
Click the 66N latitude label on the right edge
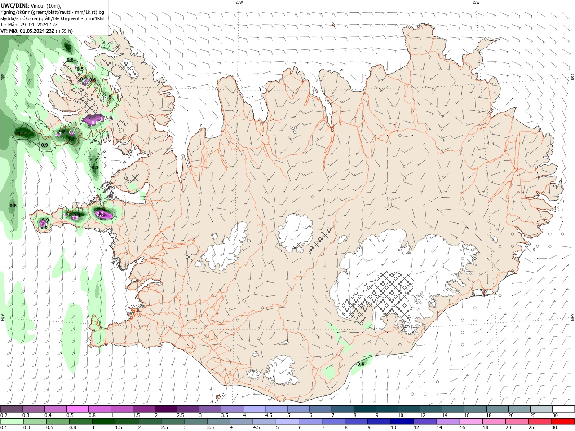pyautogui.click(x=573, y=77)
